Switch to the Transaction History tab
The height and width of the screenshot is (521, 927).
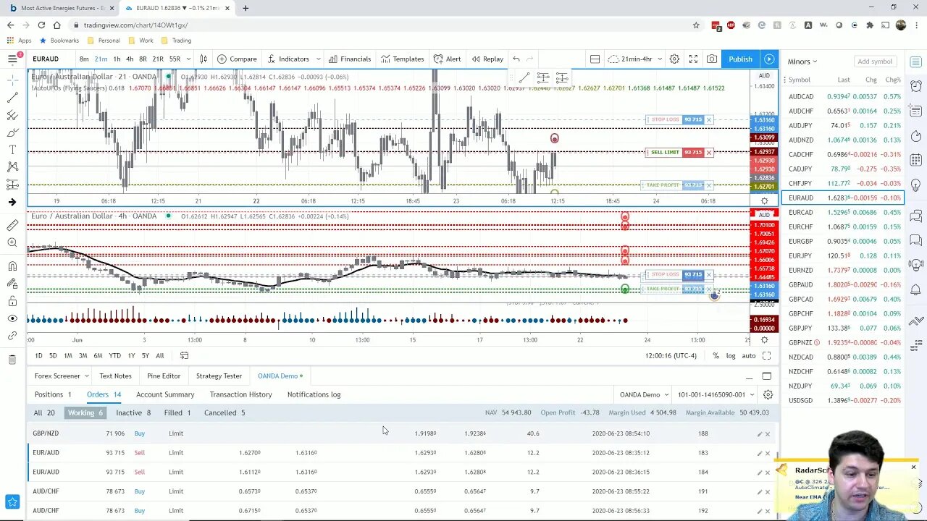240,394
